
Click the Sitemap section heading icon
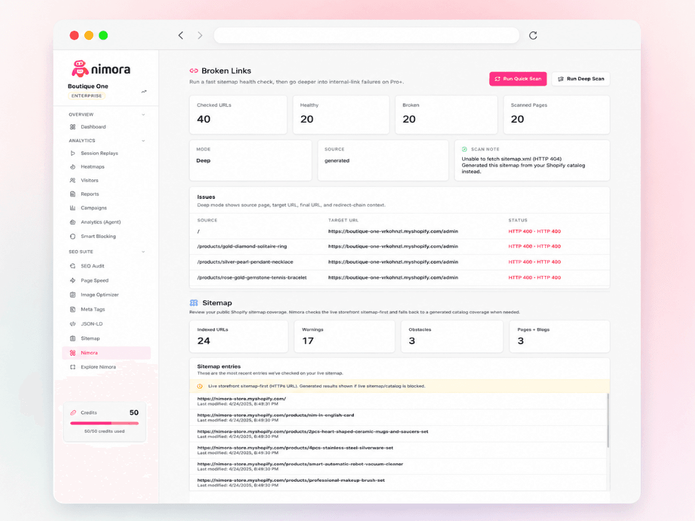point(194,302)
